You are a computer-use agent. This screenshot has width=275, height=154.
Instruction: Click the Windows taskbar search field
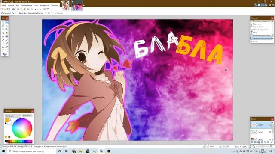[31, 151]
